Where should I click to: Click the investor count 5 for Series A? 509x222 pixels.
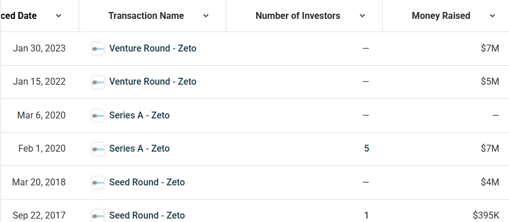click(366, 148)
